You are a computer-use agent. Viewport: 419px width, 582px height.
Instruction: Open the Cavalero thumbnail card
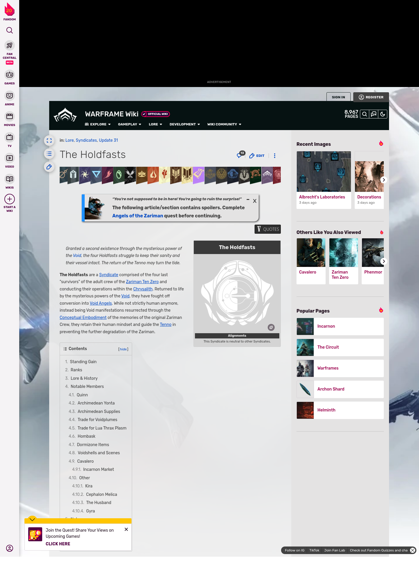click(x=311, y=261)
